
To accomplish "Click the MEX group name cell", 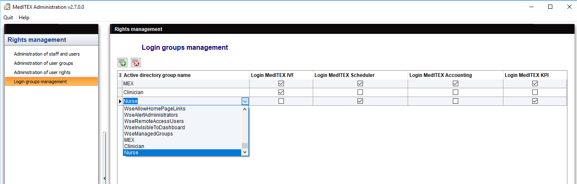I will click(x=186, y=84).
